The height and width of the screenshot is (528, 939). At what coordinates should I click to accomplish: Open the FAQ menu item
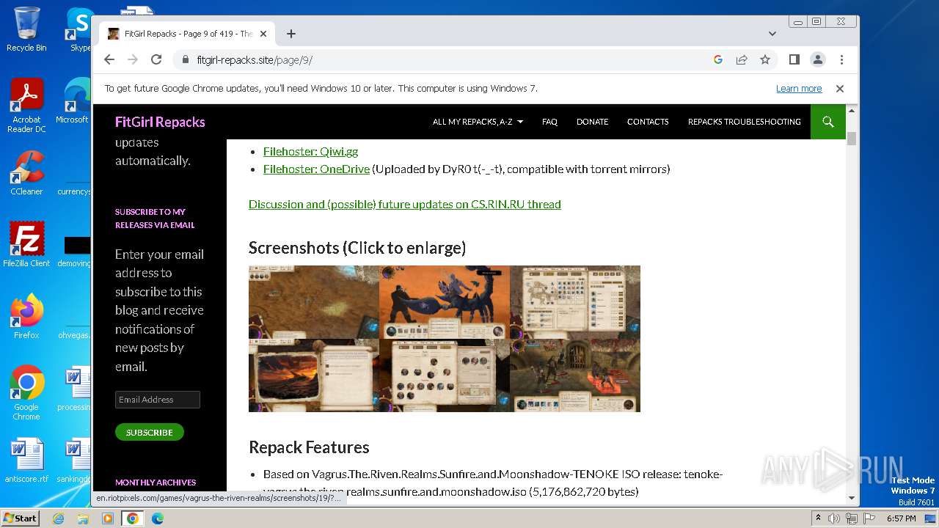[549, 122]
